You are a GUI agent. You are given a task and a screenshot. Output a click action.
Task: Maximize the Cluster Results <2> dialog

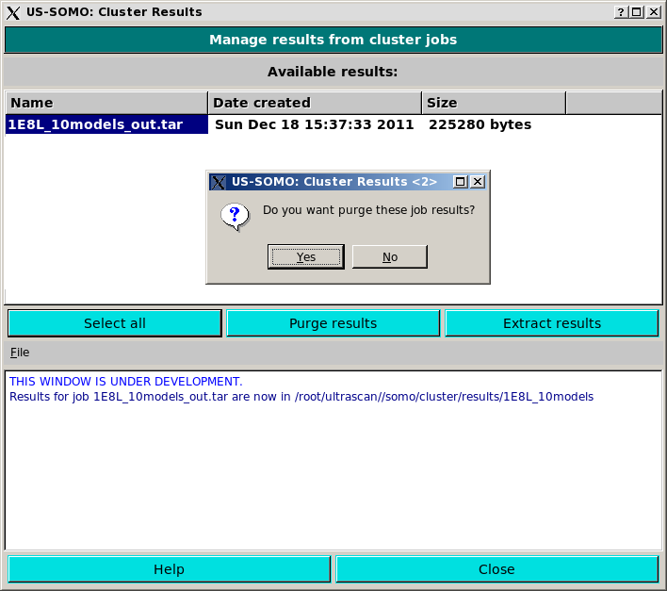(x=460, y=182)
